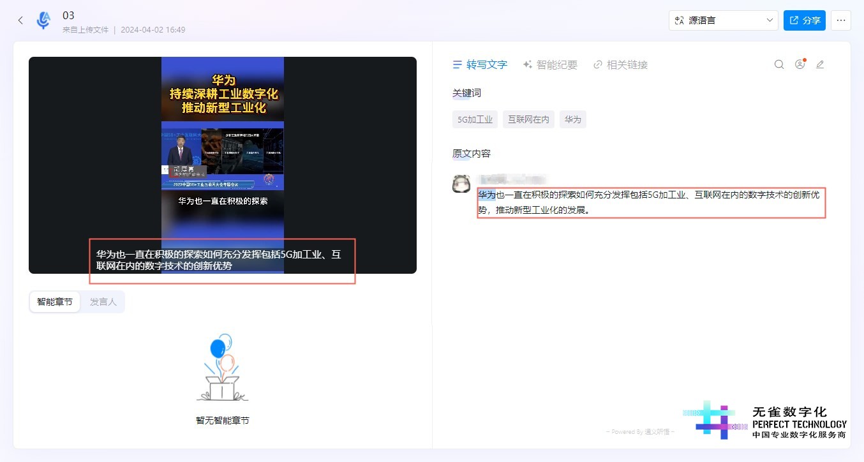Switch to the 转写文字 tab

click(x=480, y=64)
